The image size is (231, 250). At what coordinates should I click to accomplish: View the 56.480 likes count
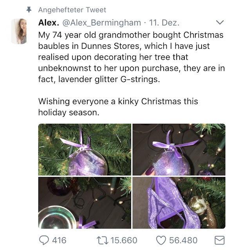point(183,240)
